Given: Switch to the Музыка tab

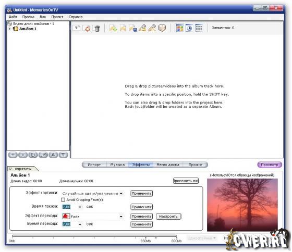Looking at the screenshot, I should pos(117,165).
